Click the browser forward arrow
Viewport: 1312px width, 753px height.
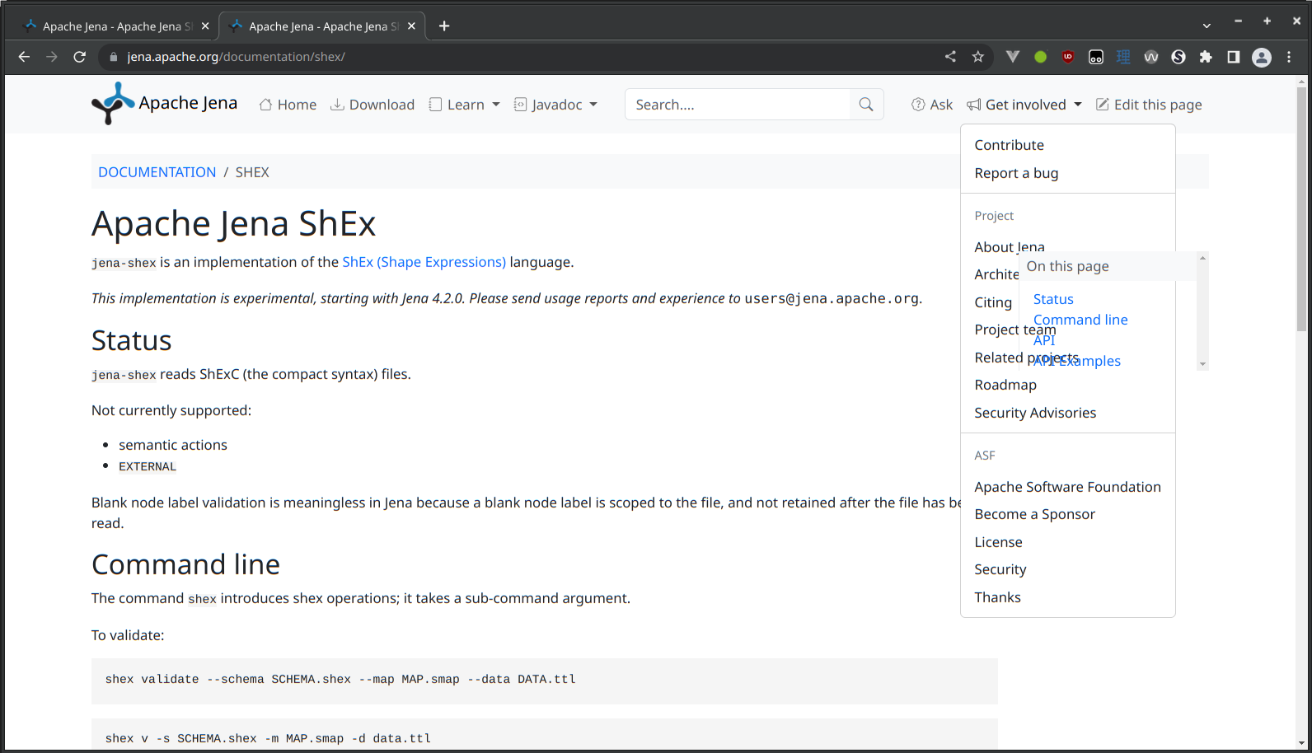click(52, 57)
